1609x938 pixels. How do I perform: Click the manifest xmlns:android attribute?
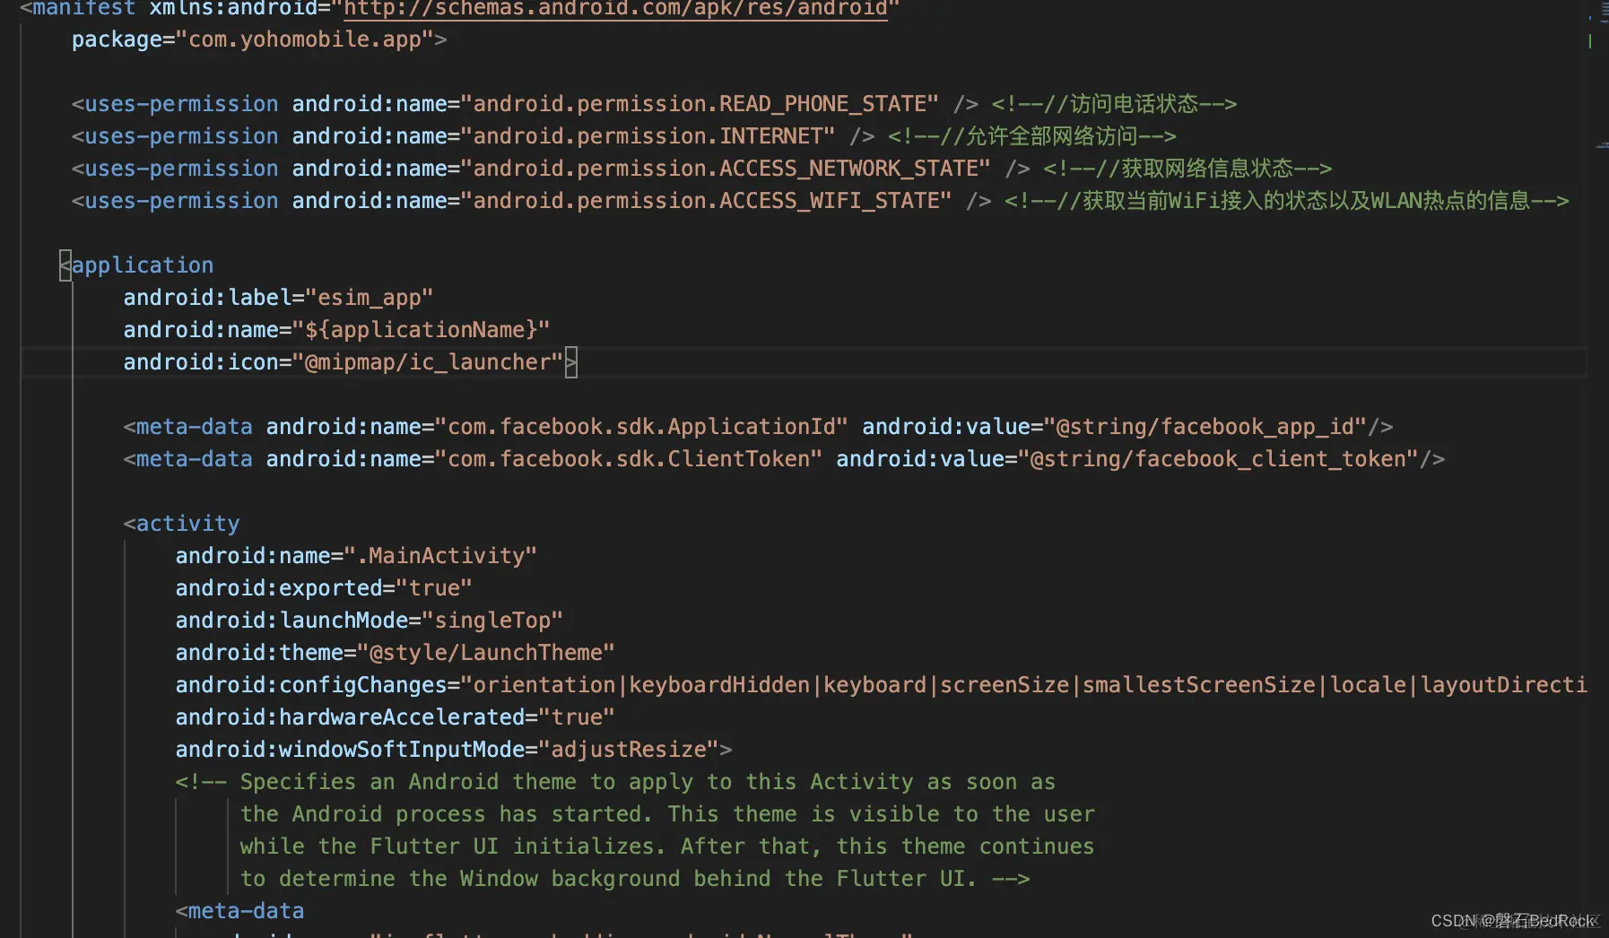pos(233,8)
